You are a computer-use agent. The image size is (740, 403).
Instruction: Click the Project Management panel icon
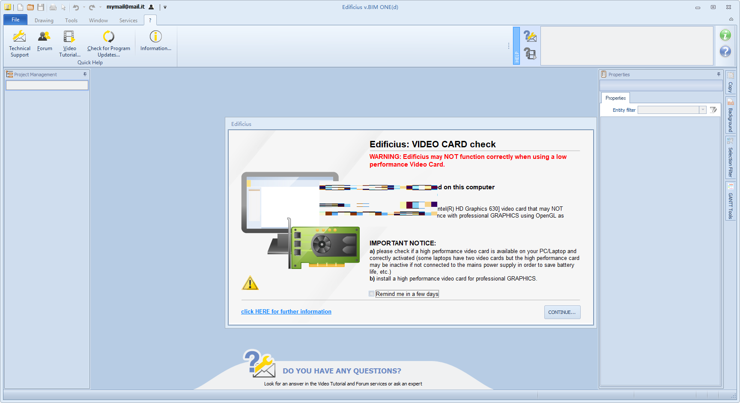coord(9,74)
